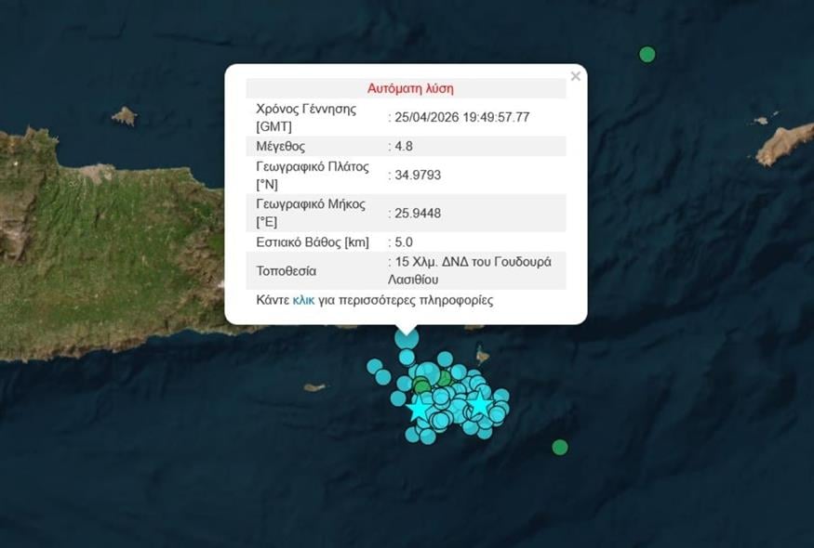Click the "Μέγεθος" row label
Viewport: 814px width, 548px height.
point(281,146)
